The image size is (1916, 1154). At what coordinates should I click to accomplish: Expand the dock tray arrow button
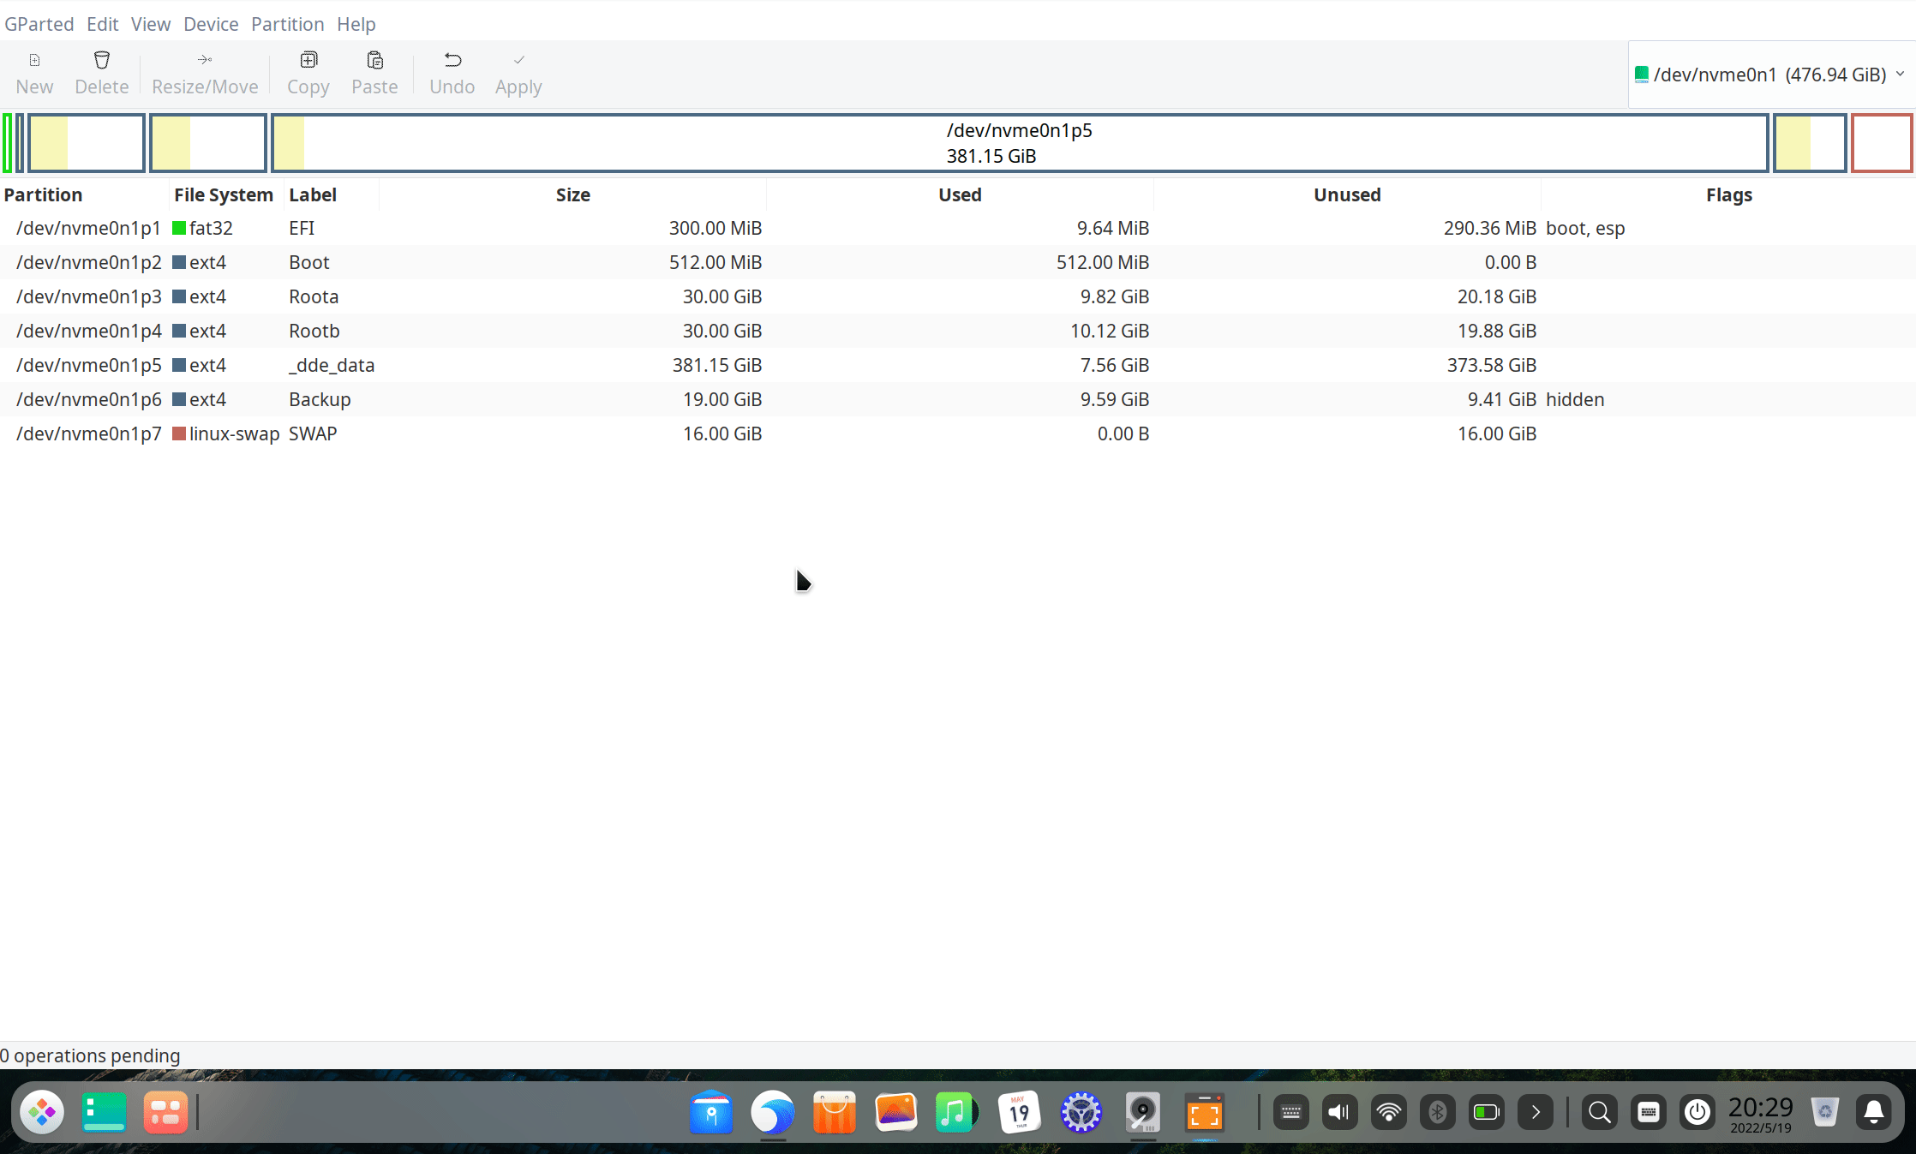(x=1535, y=1113)
